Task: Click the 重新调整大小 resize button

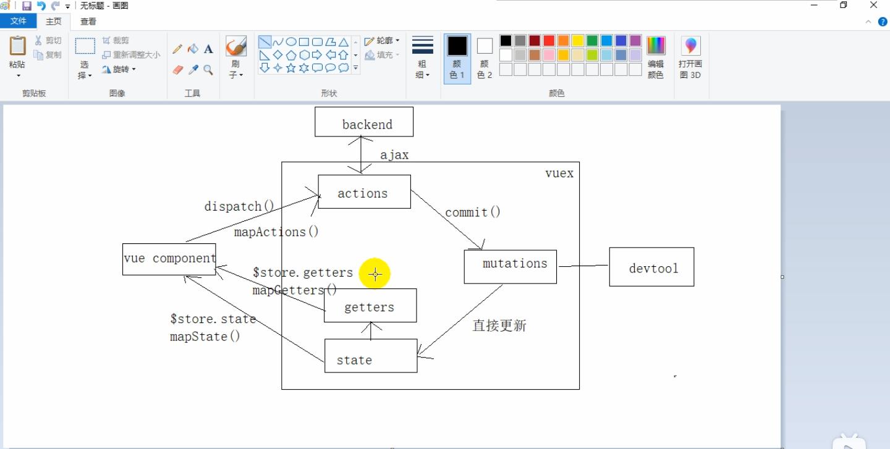Action: 131,54
